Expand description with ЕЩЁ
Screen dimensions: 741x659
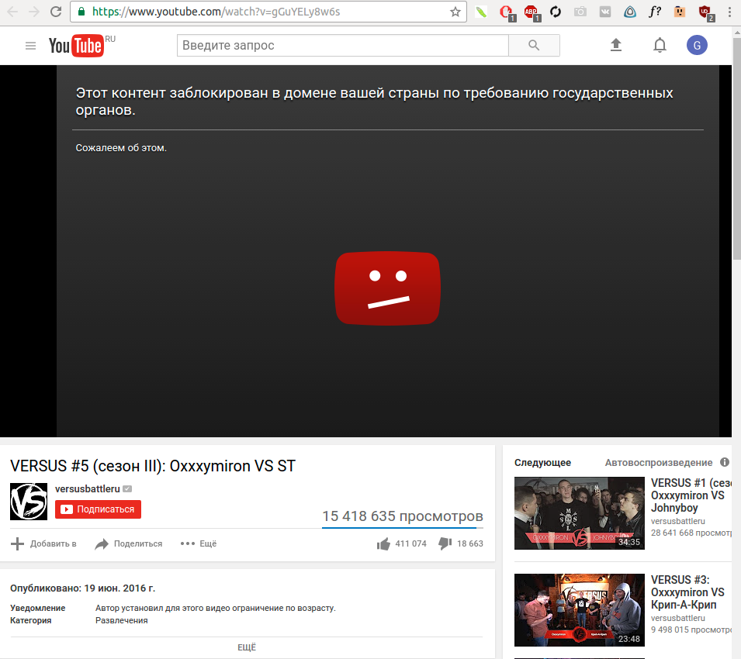point(247,647)
